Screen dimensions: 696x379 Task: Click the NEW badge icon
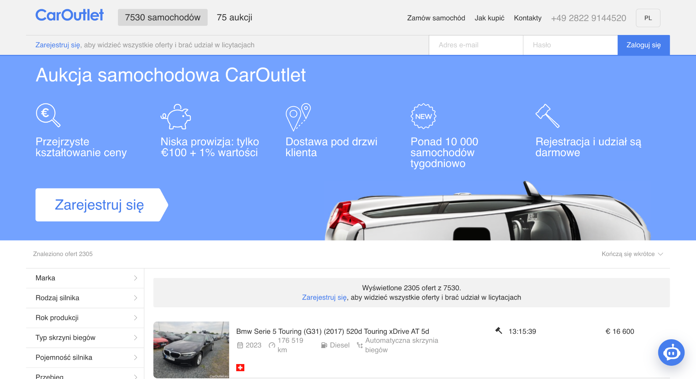click(x=423, y=116)
